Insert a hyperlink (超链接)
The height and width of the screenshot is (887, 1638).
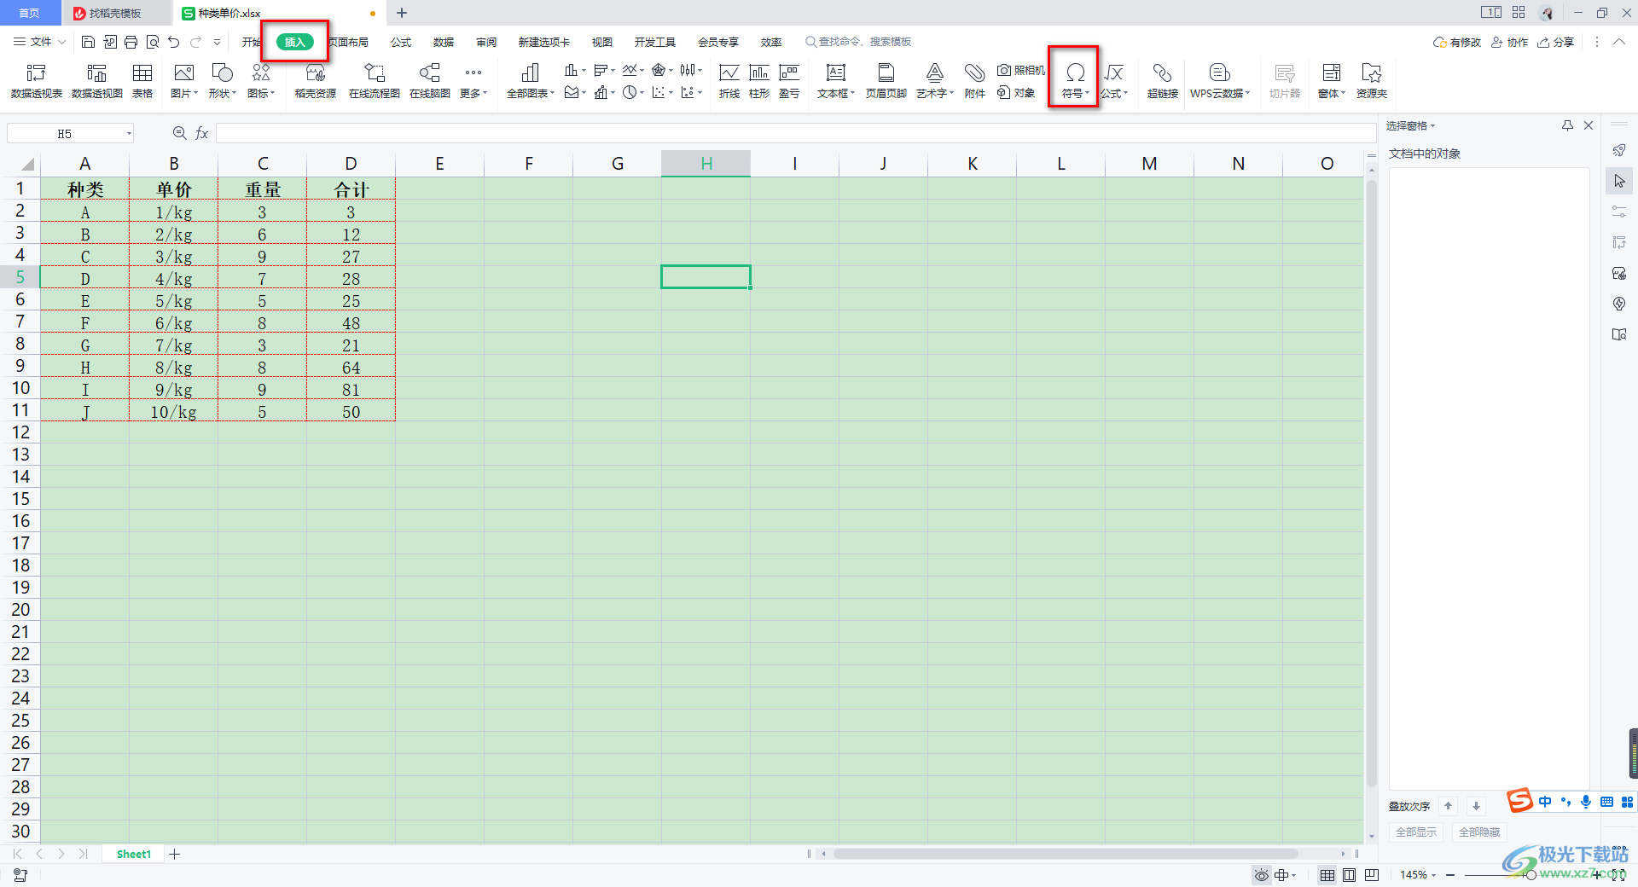click(x=1162, y=81)
